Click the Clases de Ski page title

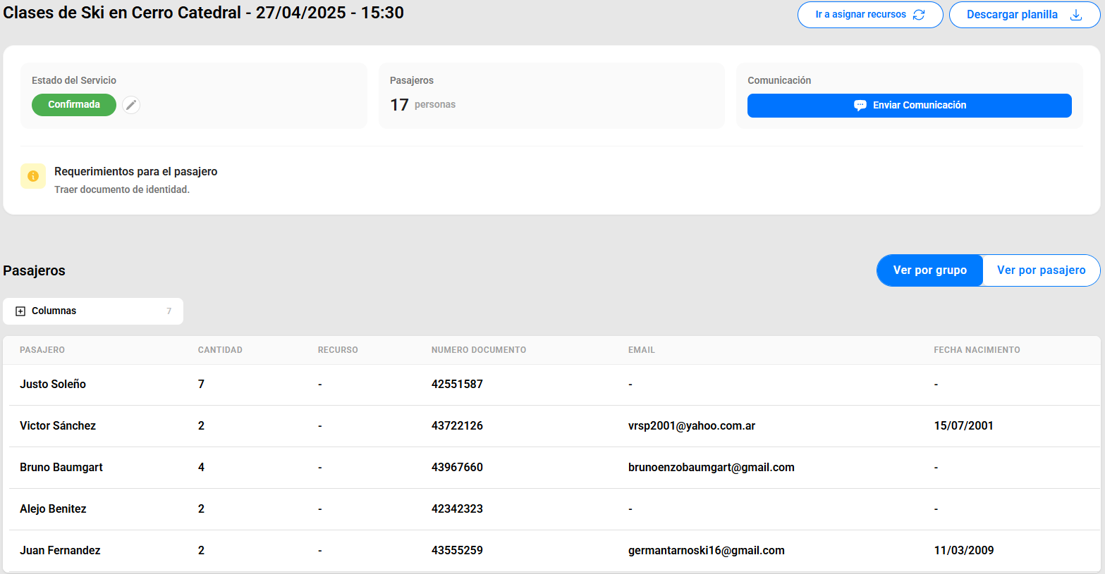coord(204,13)
